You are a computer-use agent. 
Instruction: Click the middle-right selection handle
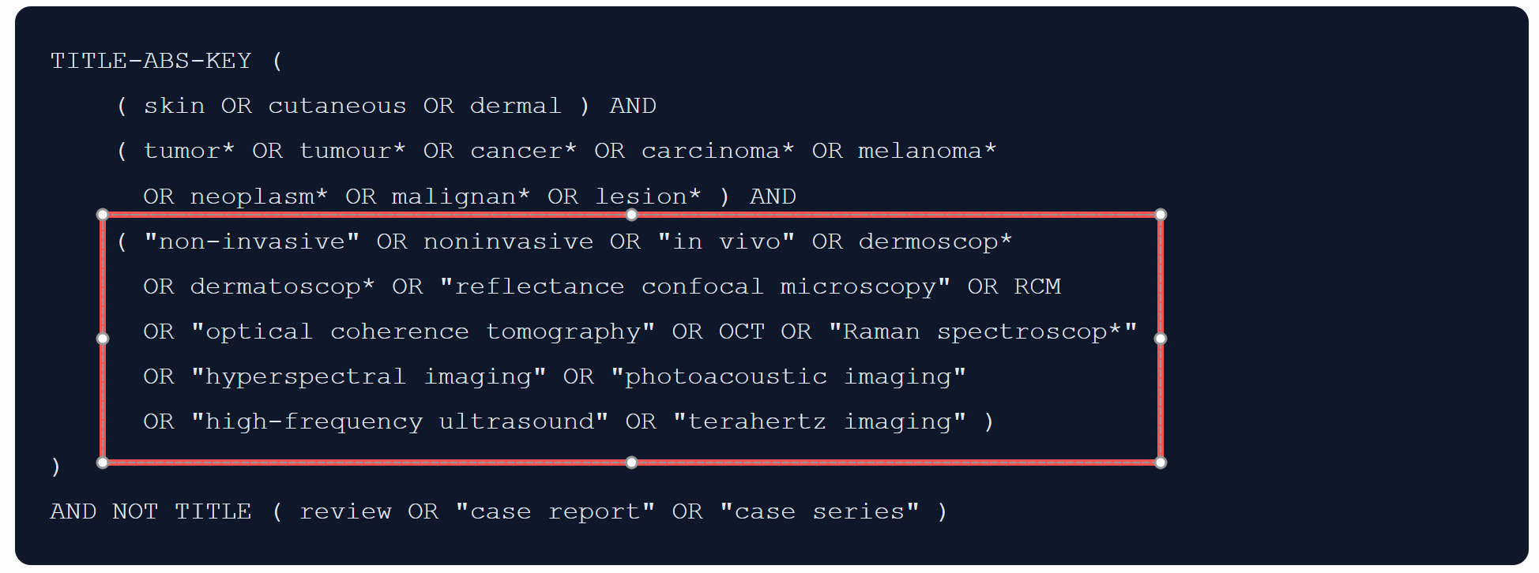tap(1161, 339)
